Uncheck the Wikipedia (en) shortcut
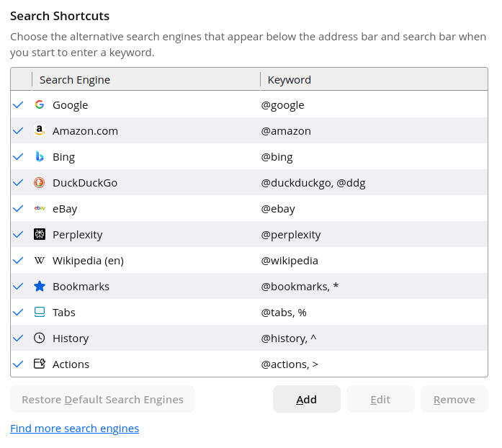Viewport: 502px width, 448px height. pos(18,261)
